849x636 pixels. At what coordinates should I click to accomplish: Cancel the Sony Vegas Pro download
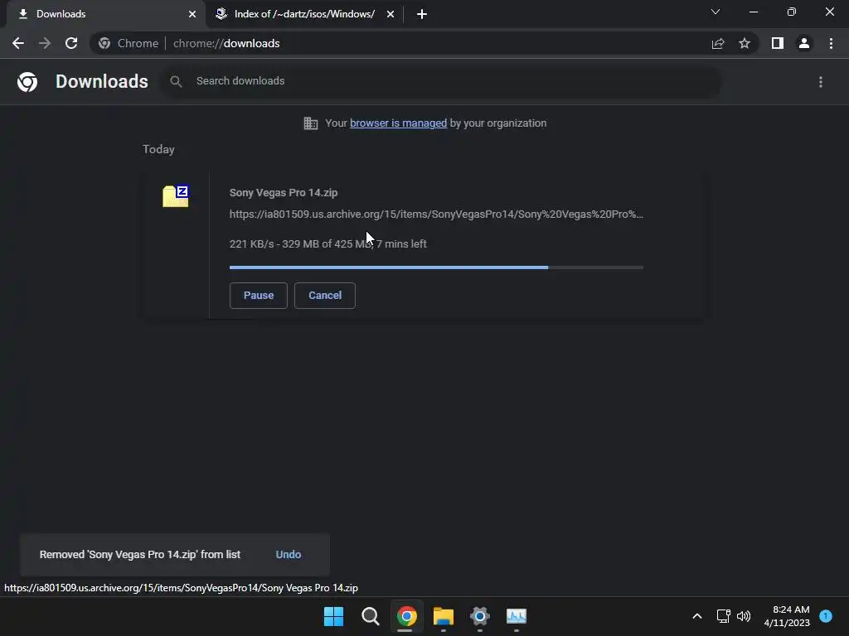[x=325, y=296]
